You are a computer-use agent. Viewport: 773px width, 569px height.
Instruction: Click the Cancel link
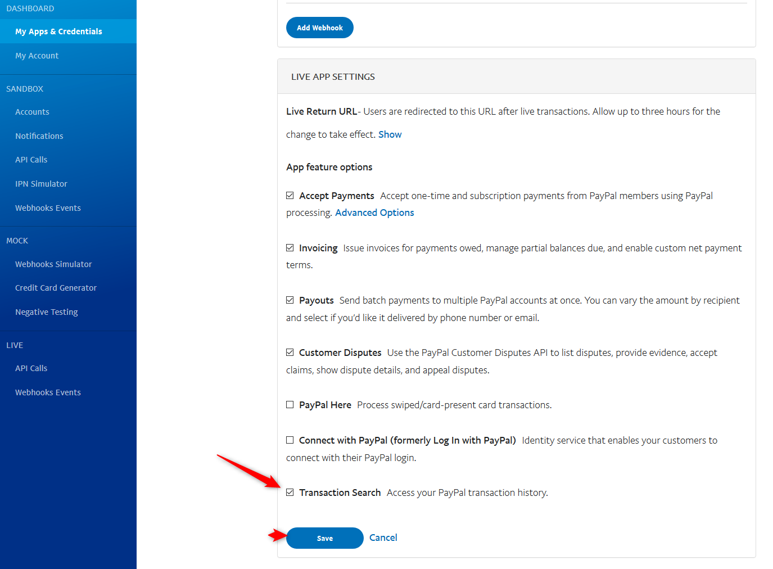(383, 538)
